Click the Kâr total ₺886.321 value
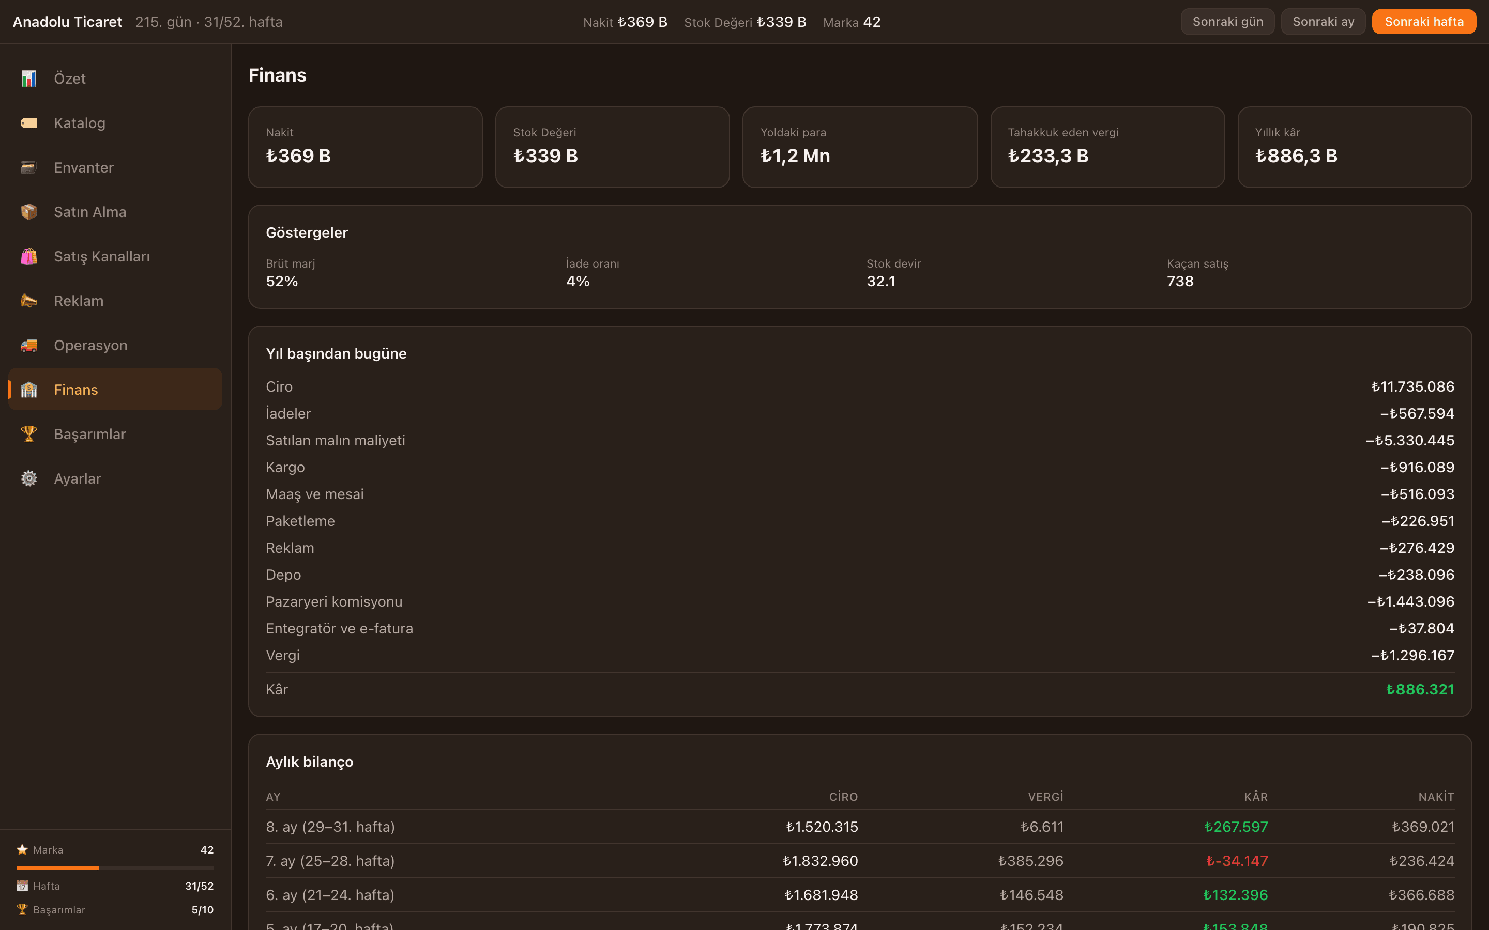This screenshot has width=1489, height=930. [x=1420, y=690]
